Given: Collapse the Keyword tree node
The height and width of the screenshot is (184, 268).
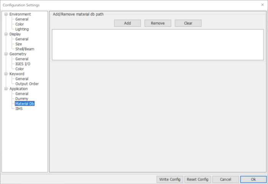Looking at the screenshot, I should coord(6,74).
